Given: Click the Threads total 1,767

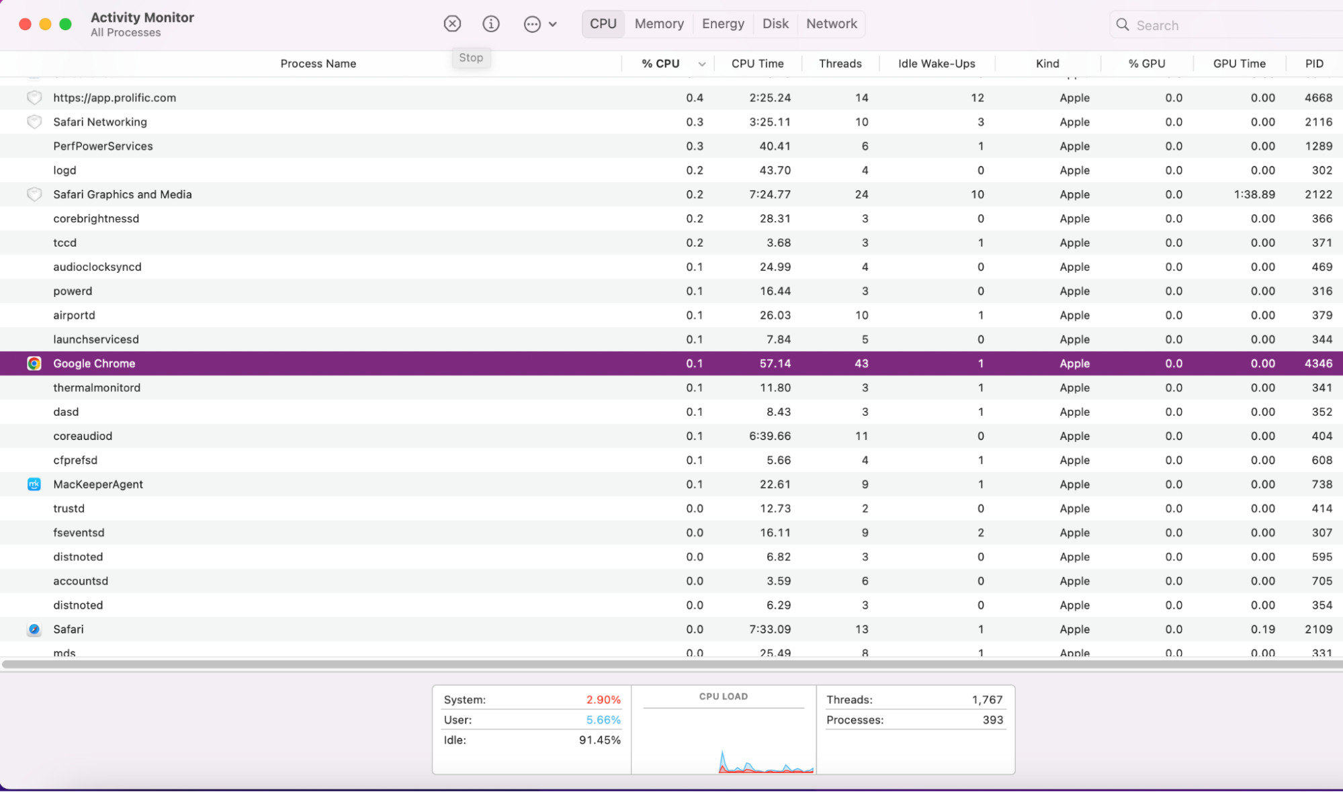Looking at the screenshot, I should click(x=987, y=699).
